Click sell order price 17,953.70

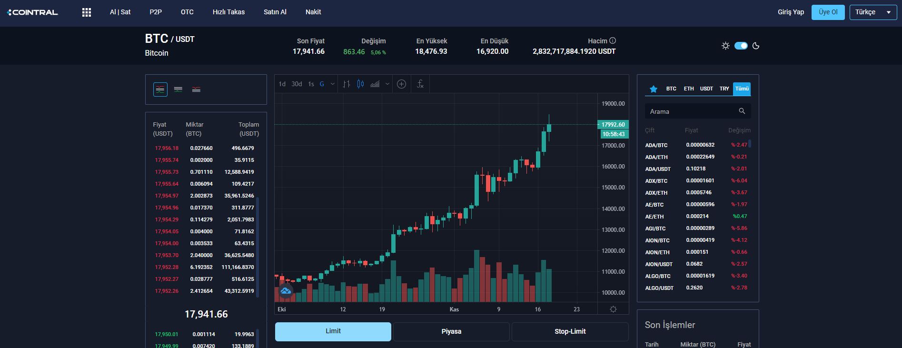167,255
